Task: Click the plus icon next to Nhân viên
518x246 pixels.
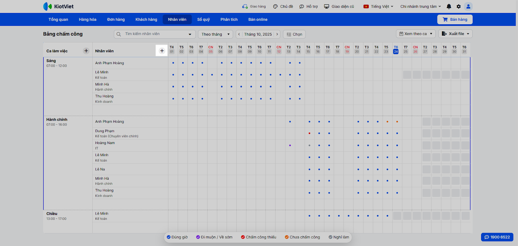Action: click(162, 51)
